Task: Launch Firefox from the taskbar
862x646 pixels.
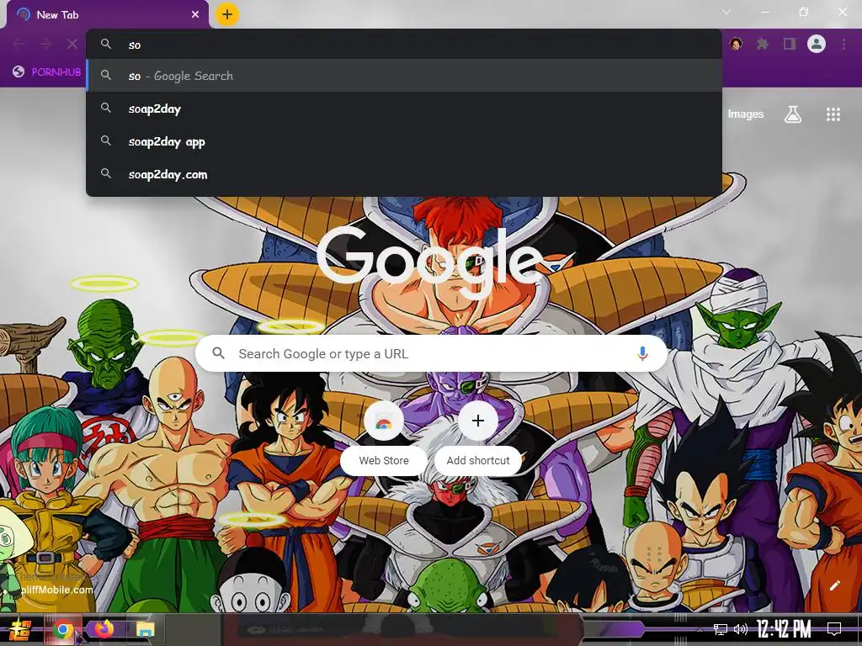Action: tap(103, 629)
